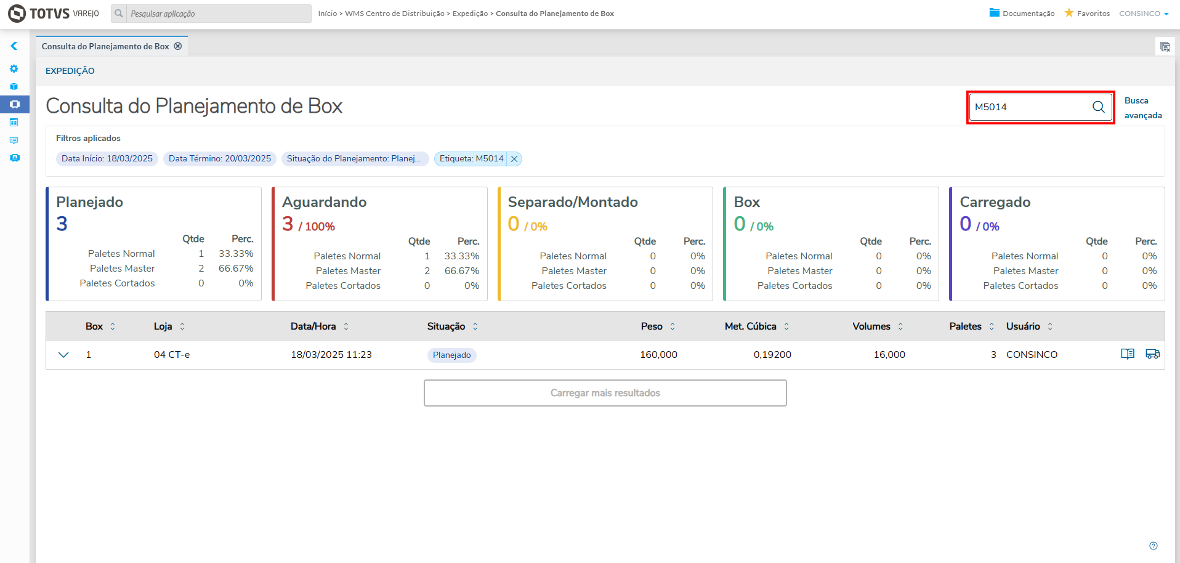Click the Consulta do Planejamento de Box page heading
The image size is (1180, 563).
coord(194,106)
